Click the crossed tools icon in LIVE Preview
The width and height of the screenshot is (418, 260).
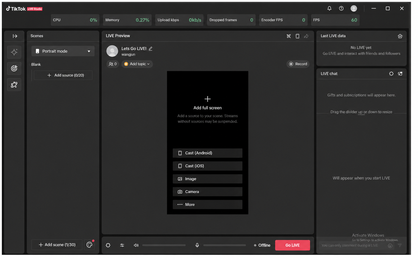[x=289, y=36]
